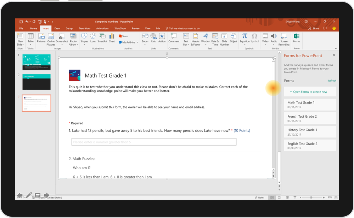
Task: Click Open Forms to create new
Action: click(310, 92)
